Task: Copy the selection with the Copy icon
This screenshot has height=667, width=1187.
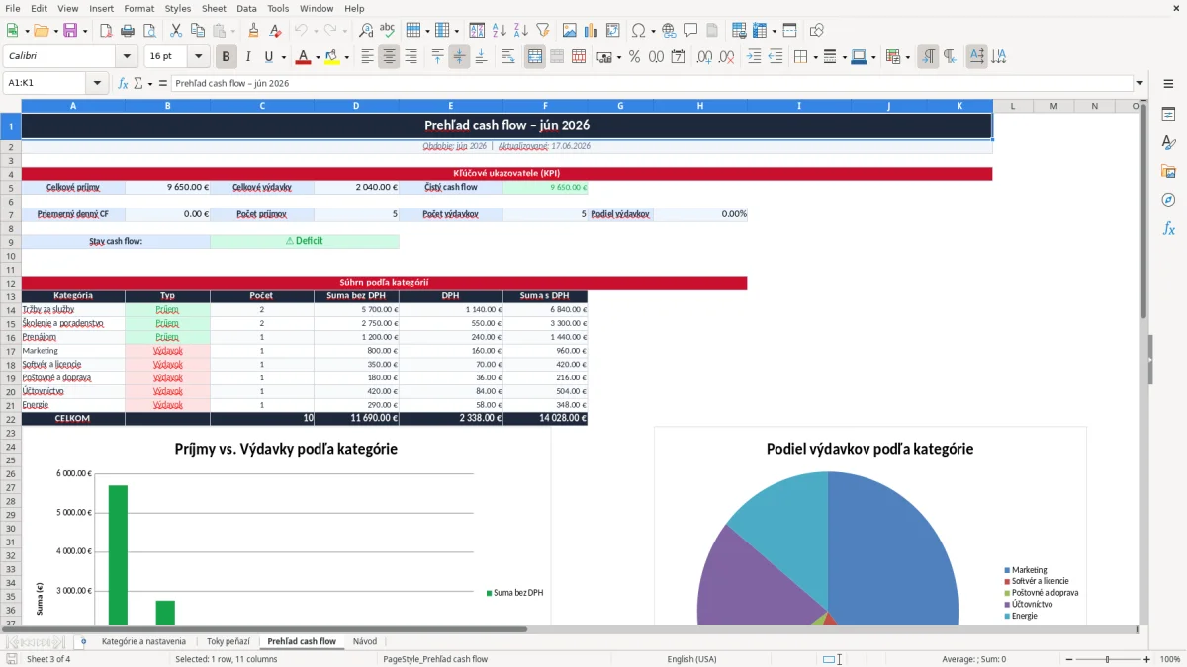Action: (x=198, y=31)
